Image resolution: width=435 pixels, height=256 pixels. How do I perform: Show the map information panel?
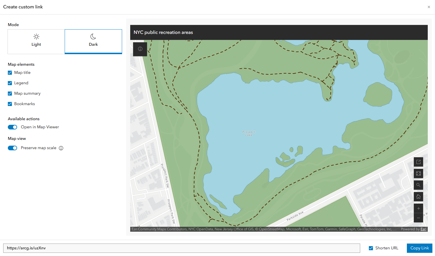[x=140, y=49]
